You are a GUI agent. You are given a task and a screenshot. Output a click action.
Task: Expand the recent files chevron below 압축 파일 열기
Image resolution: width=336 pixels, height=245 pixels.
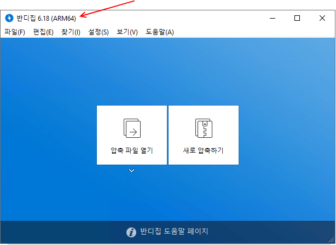131,171
